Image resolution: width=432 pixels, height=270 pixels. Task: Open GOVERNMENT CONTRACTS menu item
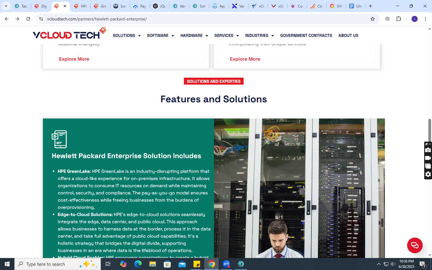(306, 35)
